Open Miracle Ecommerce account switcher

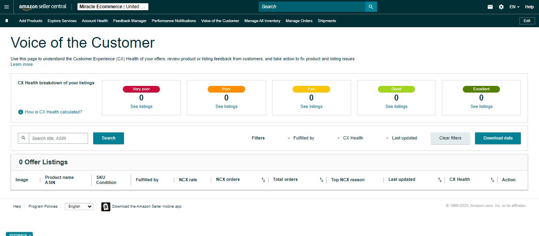coord(113,7)
